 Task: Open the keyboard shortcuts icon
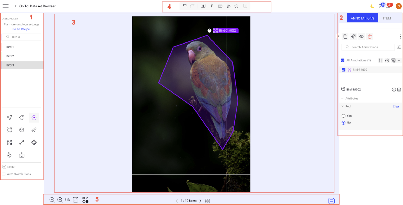click(x=220, y=6)
